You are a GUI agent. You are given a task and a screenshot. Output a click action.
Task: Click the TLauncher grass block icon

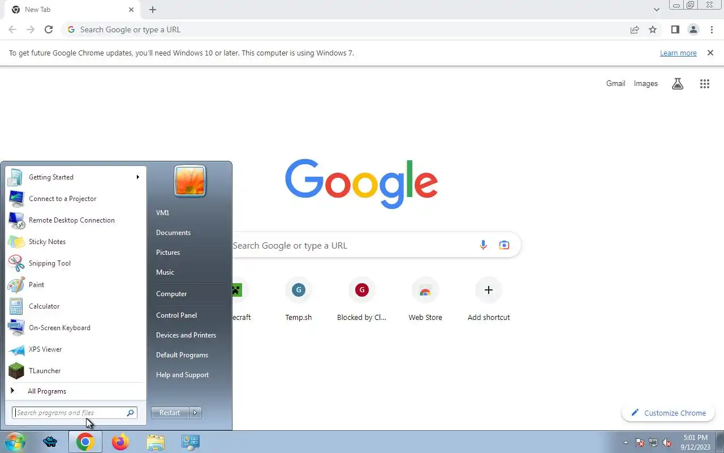16,371
